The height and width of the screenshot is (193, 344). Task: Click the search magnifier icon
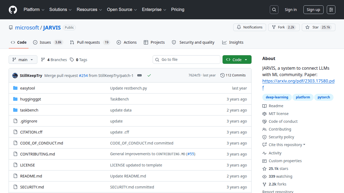coord(274,10)
